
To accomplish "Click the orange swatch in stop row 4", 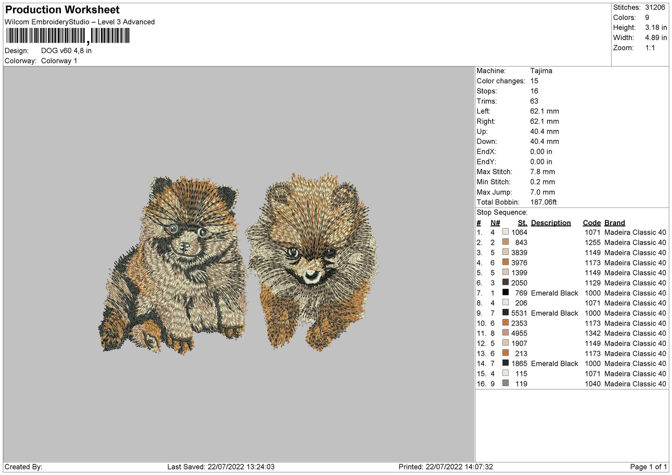I will pyautogui.click(x=505, y=262).
